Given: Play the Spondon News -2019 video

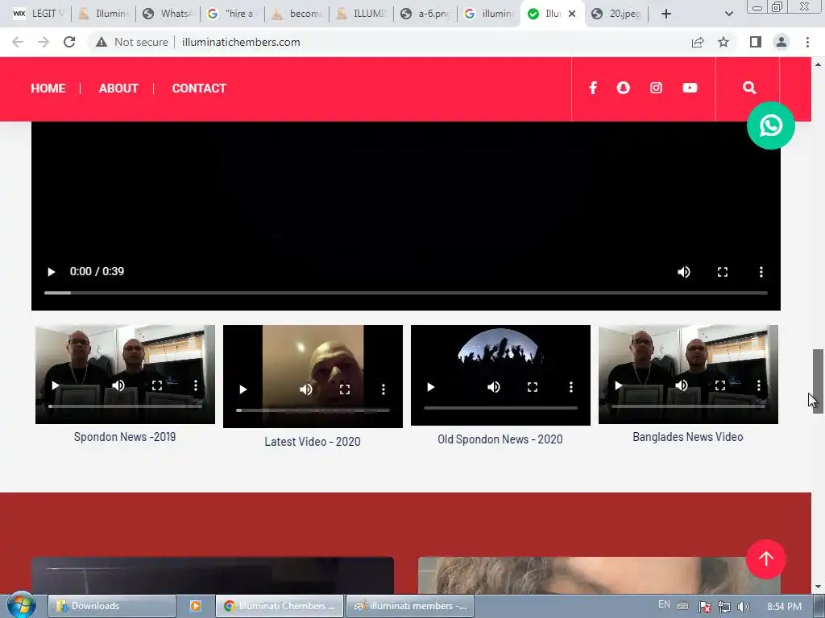Looking at the screenshot, I should pyautogui.click(x=56, y=385).
